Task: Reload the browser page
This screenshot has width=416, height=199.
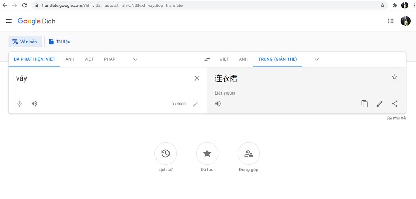Action: (24, 5)
